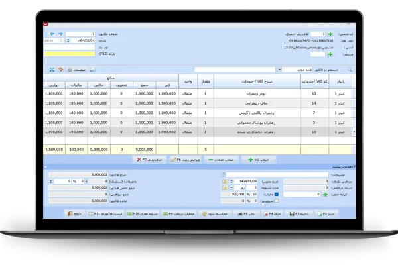
Task: Toggle the service (سرویس) checkbox
Action: tap(277, 201)
